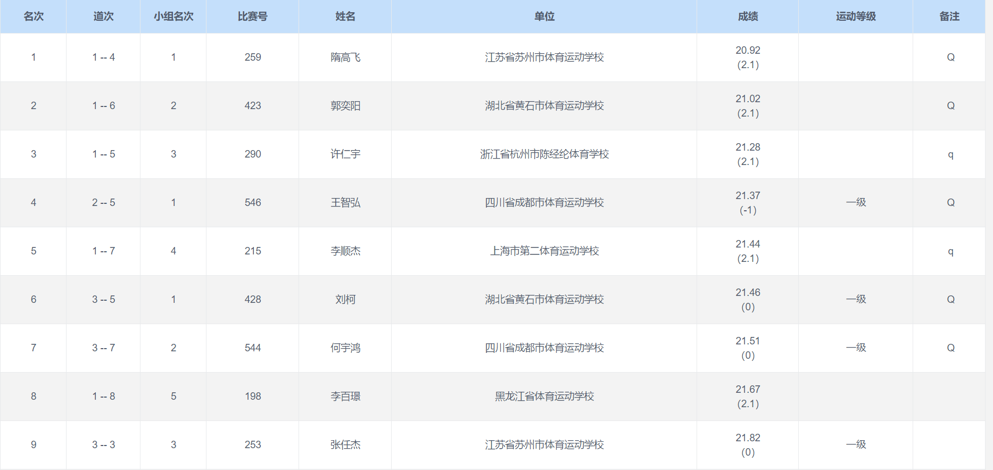Select athlete name 李百璟

345,397
